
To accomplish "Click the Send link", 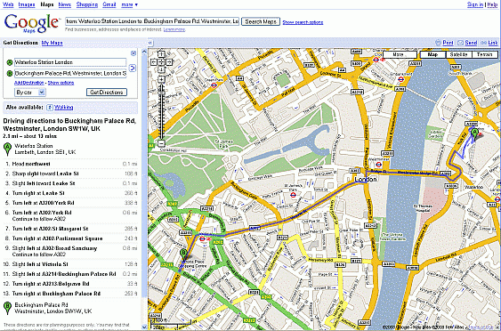I will tap(471, 43).
